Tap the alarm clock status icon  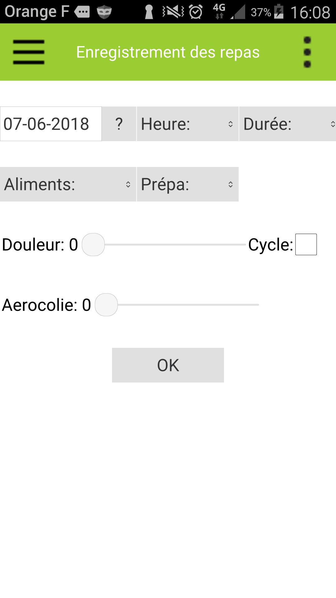click(x=196, y=12)
